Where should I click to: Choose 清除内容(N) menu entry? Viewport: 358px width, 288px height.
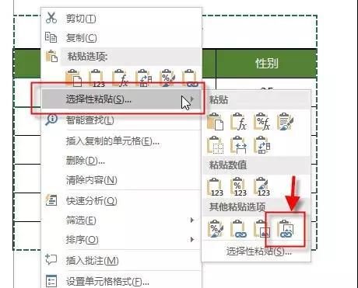click(x=121, y=180)
